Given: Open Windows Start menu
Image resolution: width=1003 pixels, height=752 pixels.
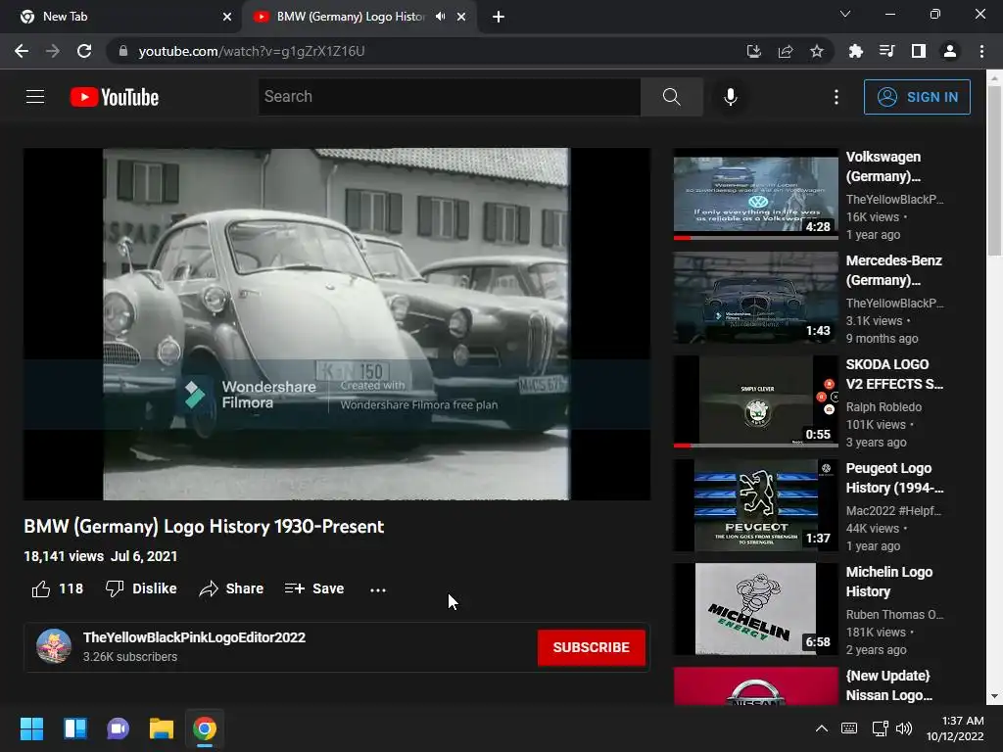Looking at the screenshot, I should [x=31, y=728].
